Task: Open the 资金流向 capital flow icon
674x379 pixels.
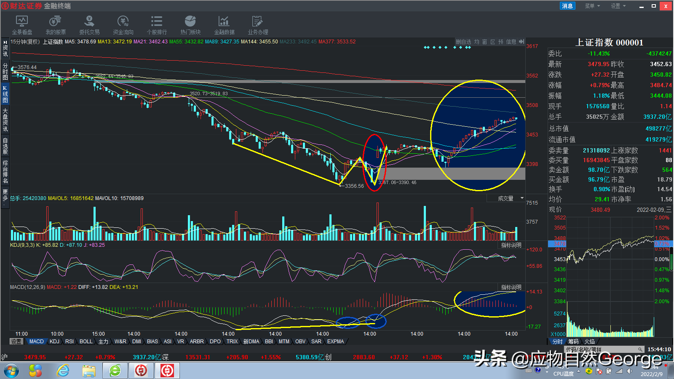Action: pos(123,25)
